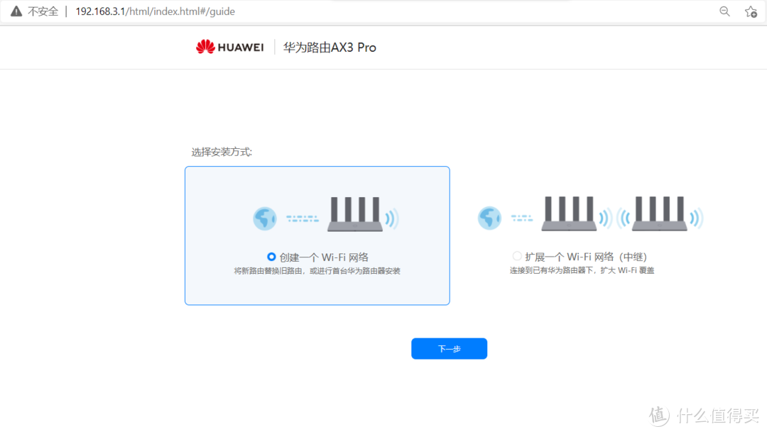Click the 华为路由AX3 Pro title text
The width and height of the screenshot is (767, 434).
[x=329, y=47]
